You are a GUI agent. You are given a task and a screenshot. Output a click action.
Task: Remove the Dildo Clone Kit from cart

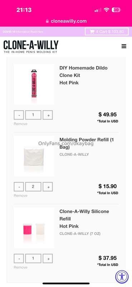click(20, 124)
